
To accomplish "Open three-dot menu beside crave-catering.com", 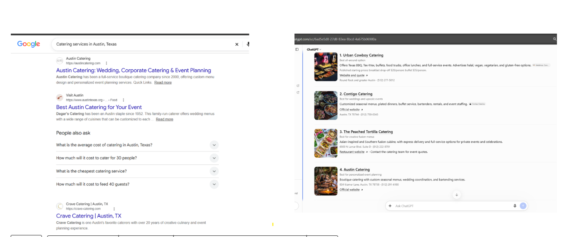I will (114, 209).
